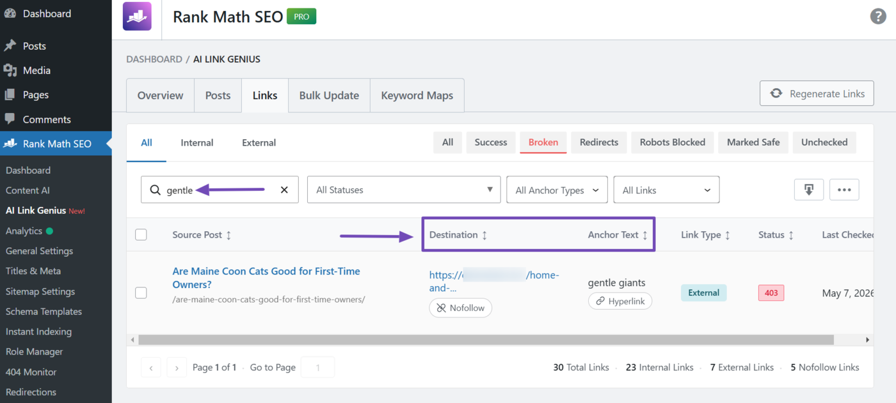The height and width of the screenshot is (403, 896).
Task: Click the Comments bubble icon
Action: click(10, 119)
